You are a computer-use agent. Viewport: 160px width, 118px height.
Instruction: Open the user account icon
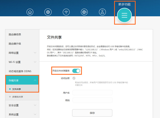(x=102, y=12)
